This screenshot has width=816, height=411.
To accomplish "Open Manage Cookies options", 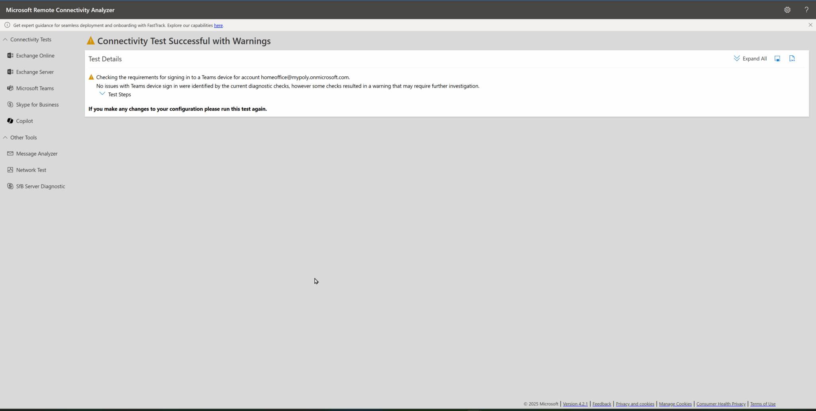I will pyautogui.click(x=675, y=404).
